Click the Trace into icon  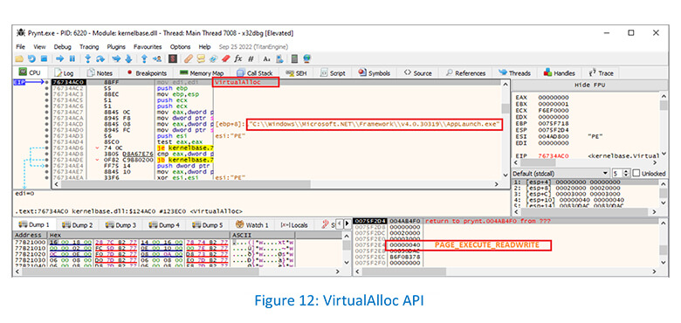pyautogui.click(x=116, y=58)
